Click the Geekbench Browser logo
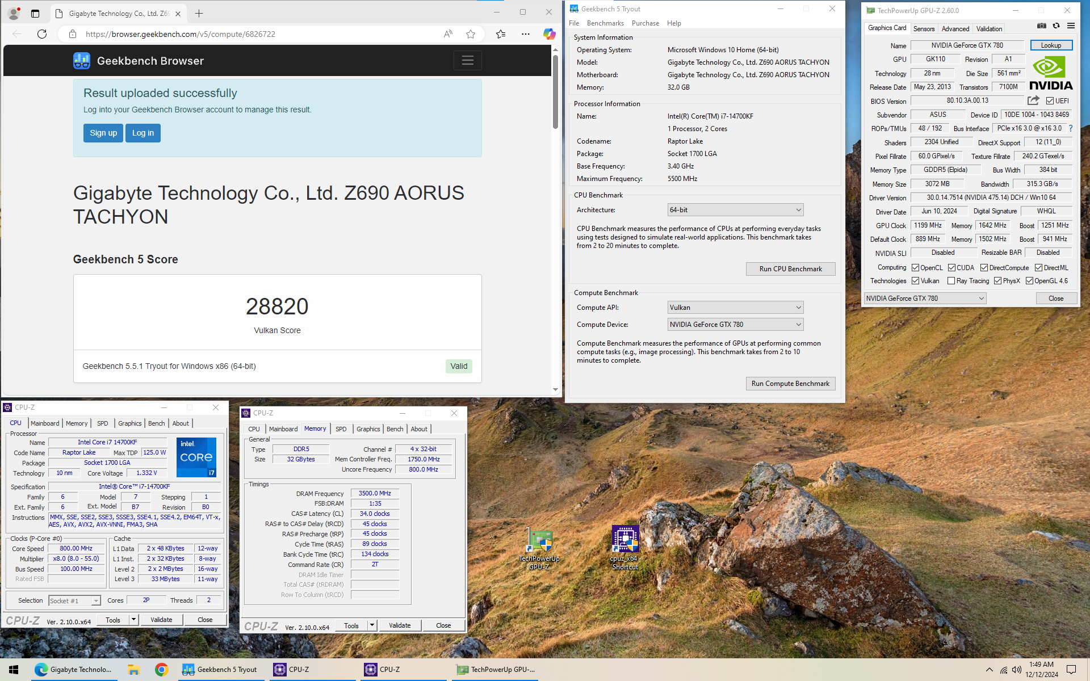 82,61
